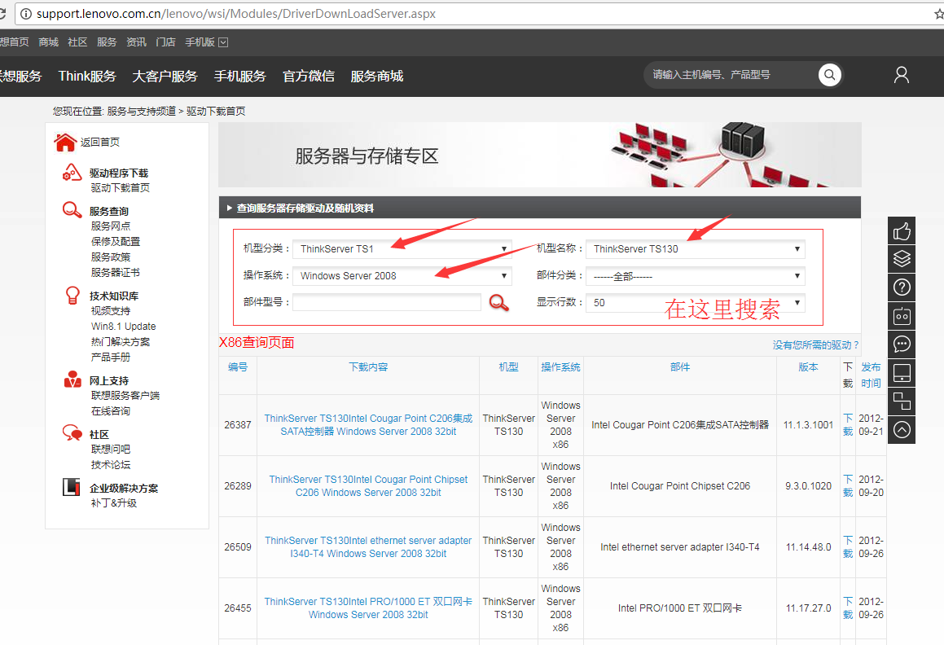
Task: Open Win8.1 Update sidebar link
Action: [x=124, y=327]
